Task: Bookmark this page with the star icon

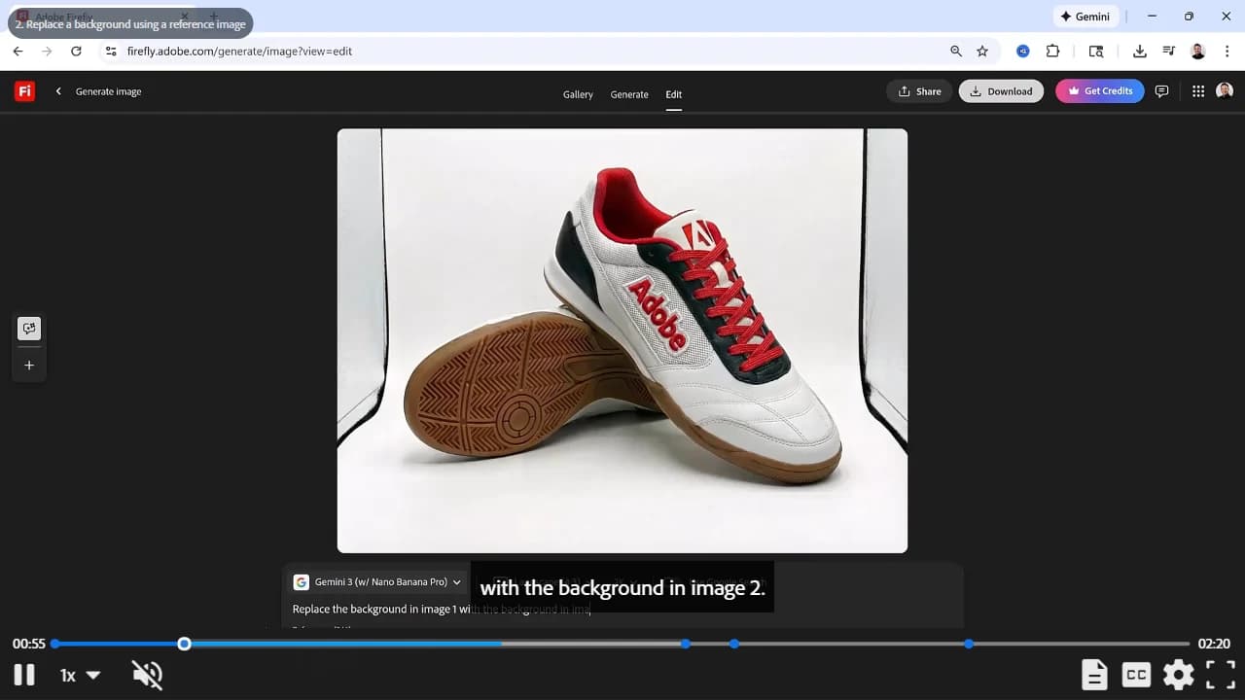Action: tap(982, 52)
